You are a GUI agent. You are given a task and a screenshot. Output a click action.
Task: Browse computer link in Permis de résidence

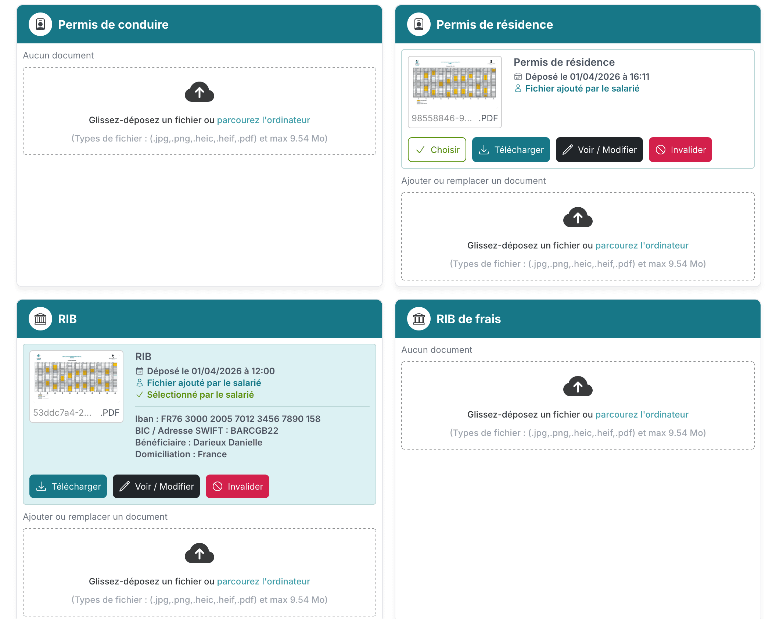(x=642, y=246)
